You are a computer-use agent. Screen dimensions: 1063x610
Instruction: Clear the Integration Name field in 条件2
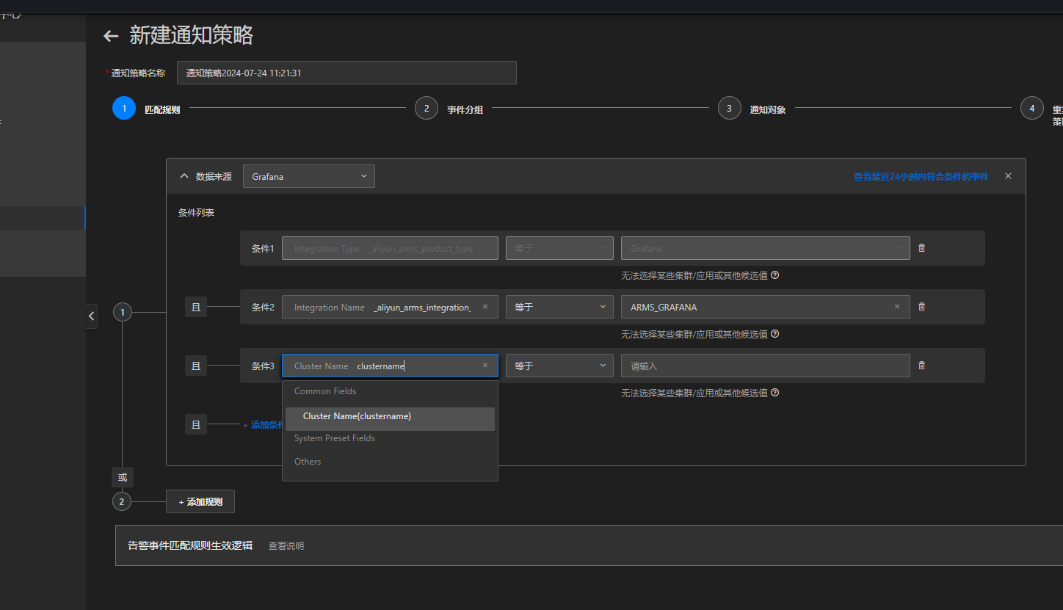coord(485,307)
